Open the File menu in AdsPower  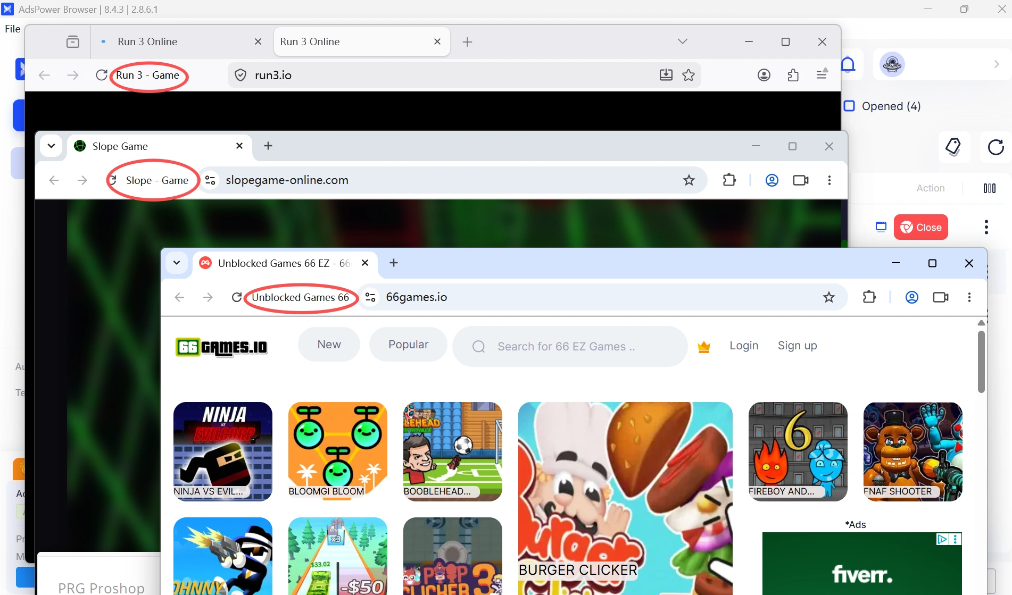tap(13, 29)
